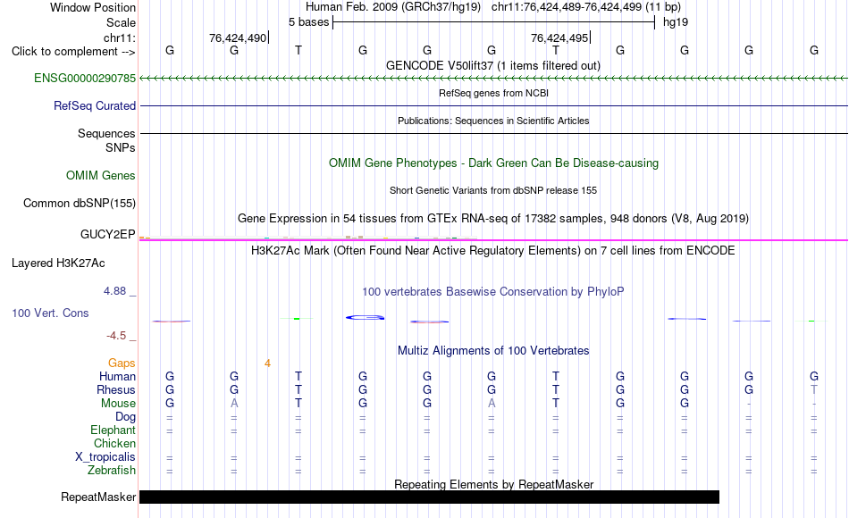The width and height of the screenshot is (849, 518).
Task: Click 'Multiz Alignments of 100 Vertebrates' title
Action: [x=493, y=351]
